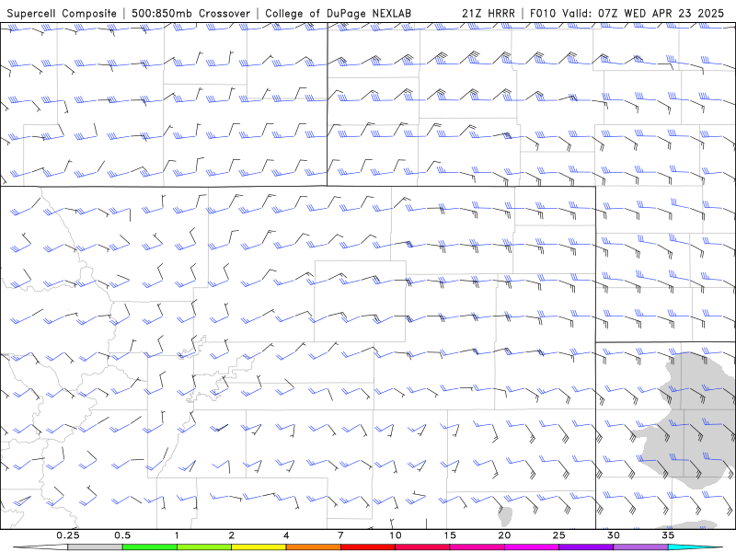Select the colorbar label 7
The width and height of the screenshot is (736, 552).
point(340,535)
